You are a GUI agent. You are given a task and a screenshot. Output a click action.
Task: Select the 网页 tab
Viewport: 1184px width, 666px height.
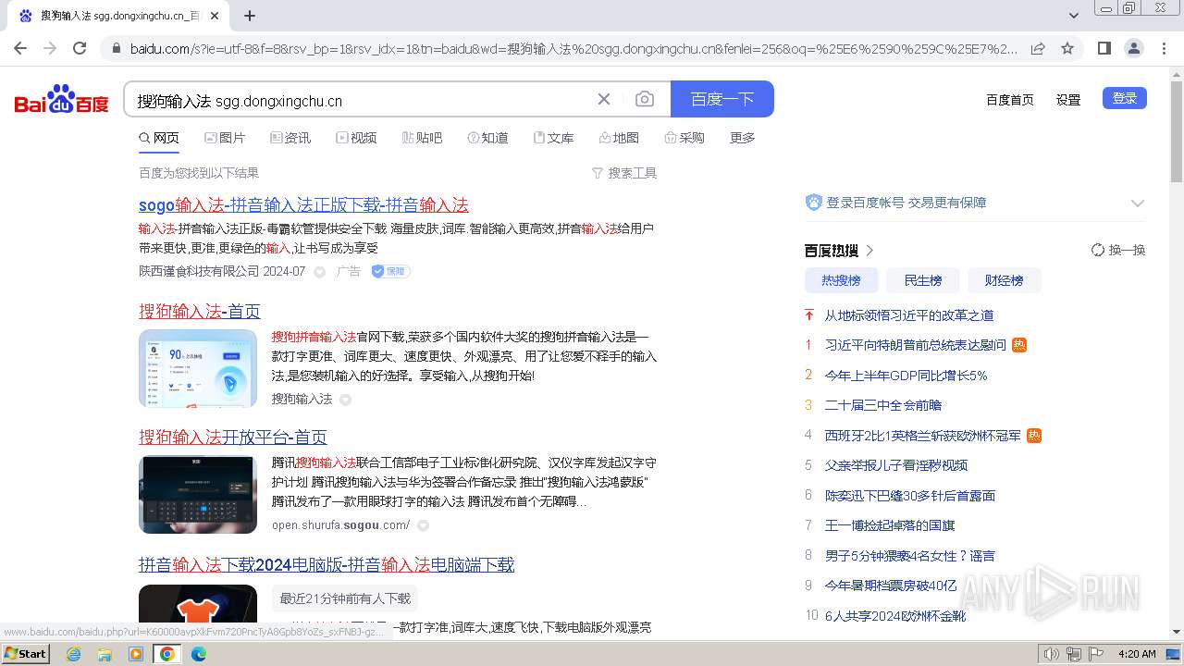159,138
